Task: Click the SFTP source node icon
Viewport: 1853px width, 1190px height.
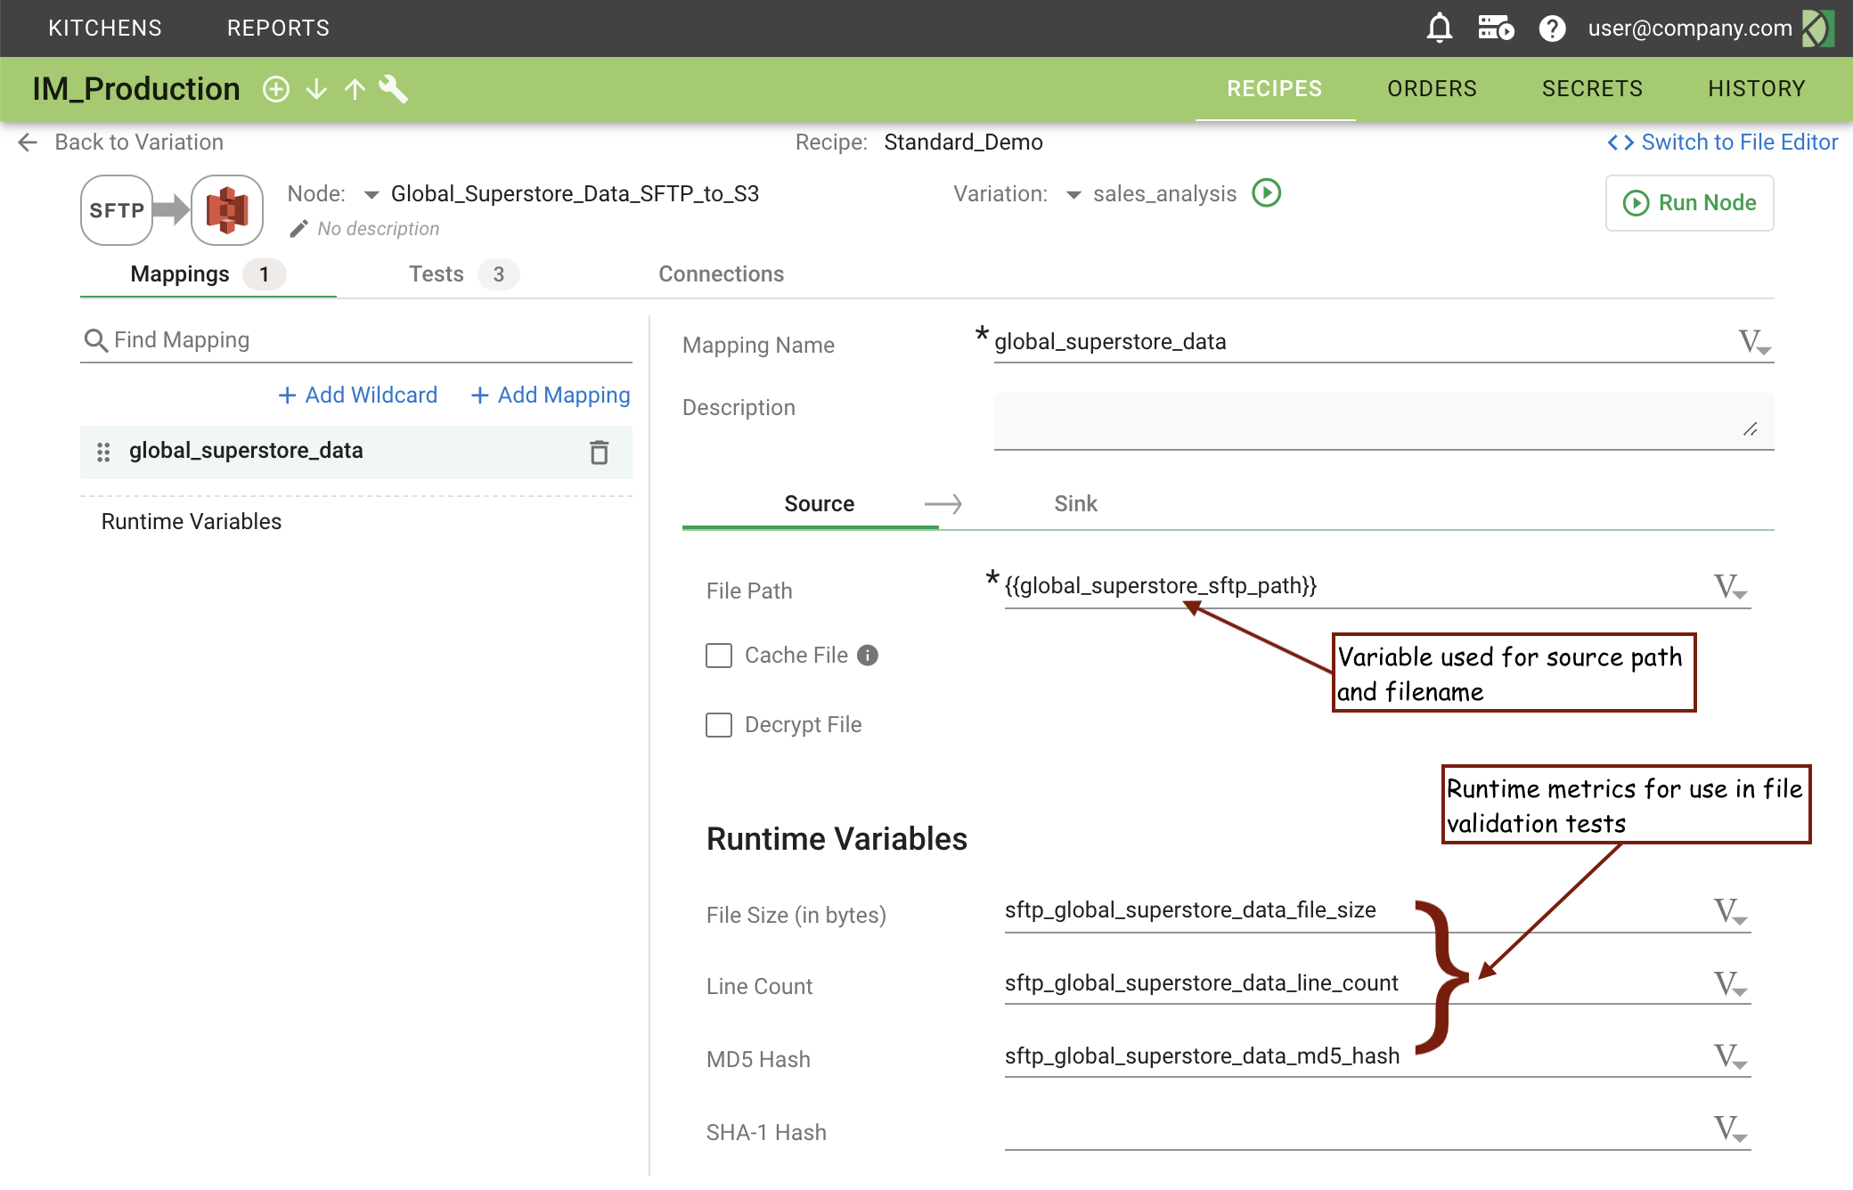Action: [116, 210]
